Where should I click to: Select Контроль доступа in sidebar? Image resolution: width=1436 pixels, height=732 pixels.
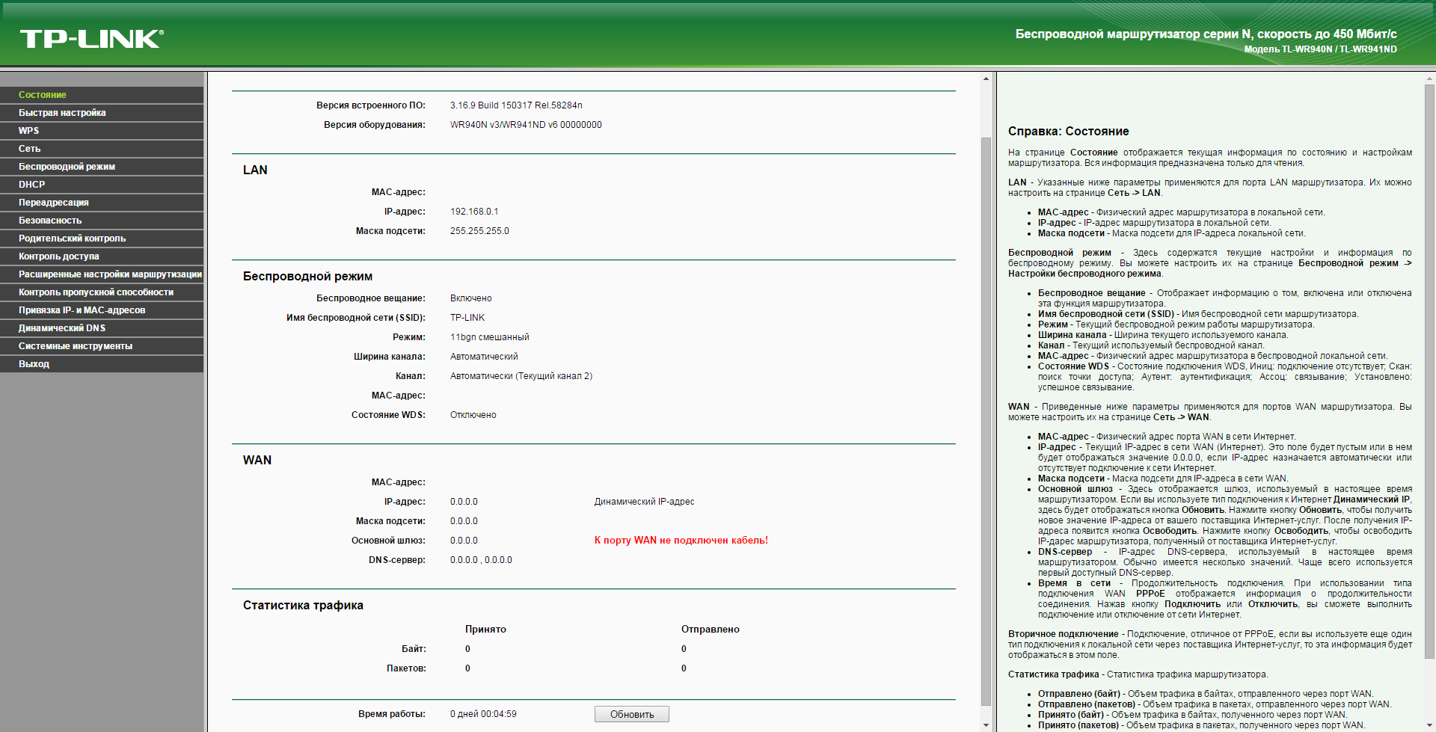click(102, 256)
